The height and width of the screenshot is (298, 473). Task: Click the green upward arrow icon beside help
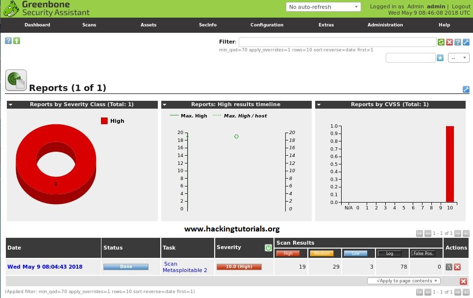(x=17, y=41)
